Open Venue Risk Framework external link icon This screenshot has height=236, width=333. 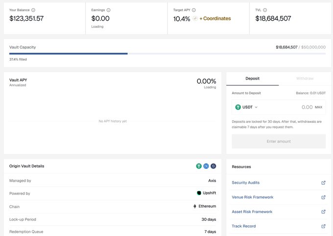[x=323, y=197]
